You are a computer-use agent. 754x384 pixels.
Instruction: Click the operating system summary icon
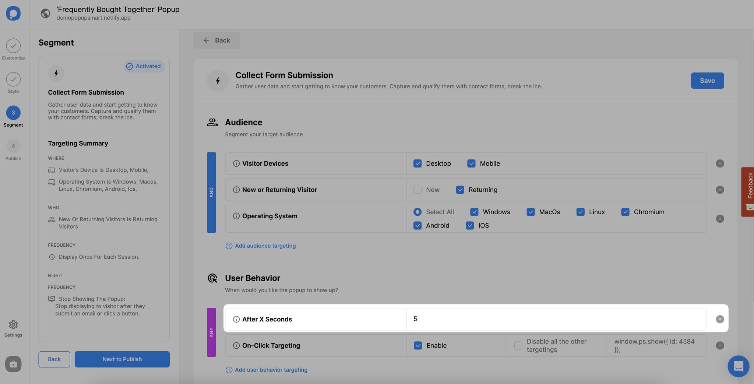point(52,182)
